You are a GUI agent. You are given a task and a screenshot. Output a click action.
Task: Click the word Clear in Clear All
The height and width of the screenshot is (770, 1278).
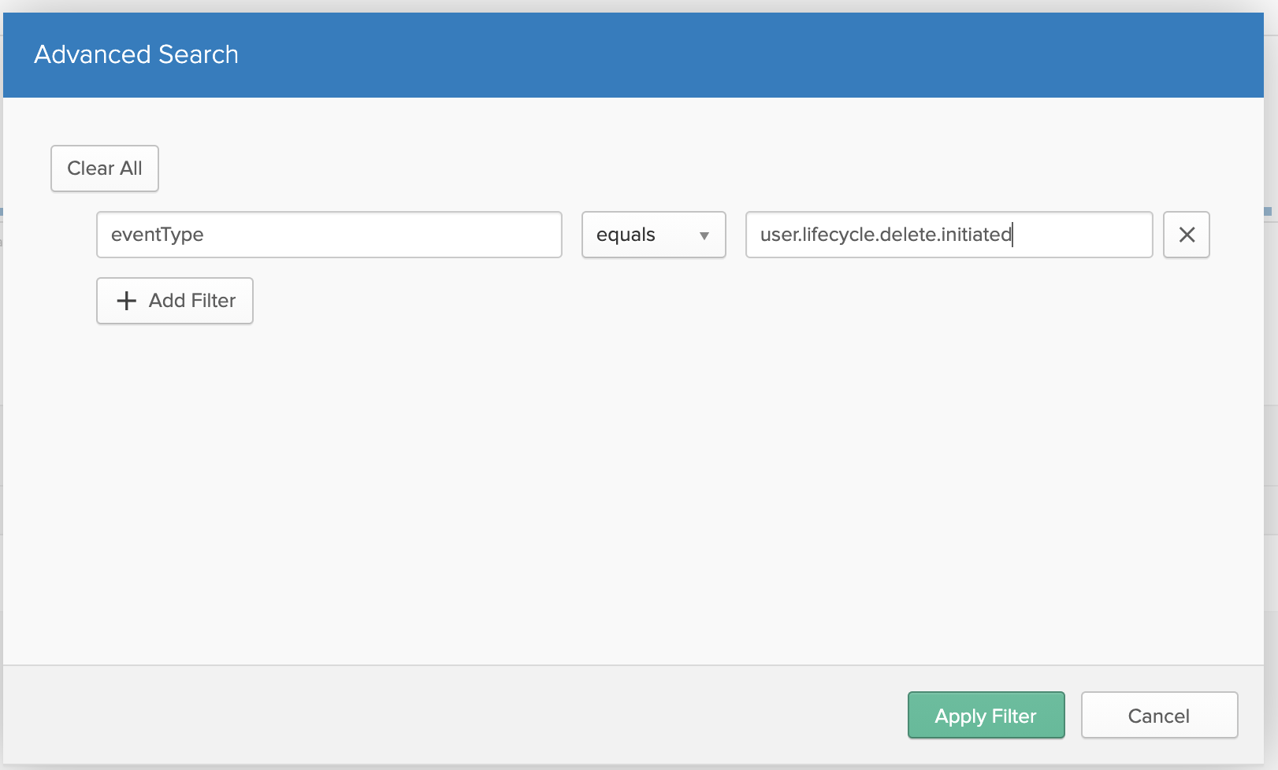pos(91,168)
